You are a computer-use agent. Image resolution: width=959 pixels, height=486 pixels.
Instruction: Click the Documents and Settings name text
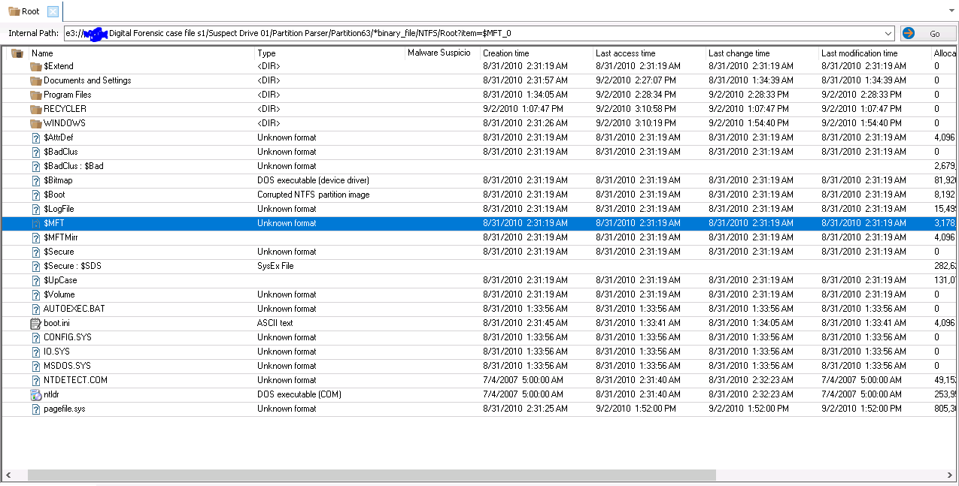coord(87,80)
